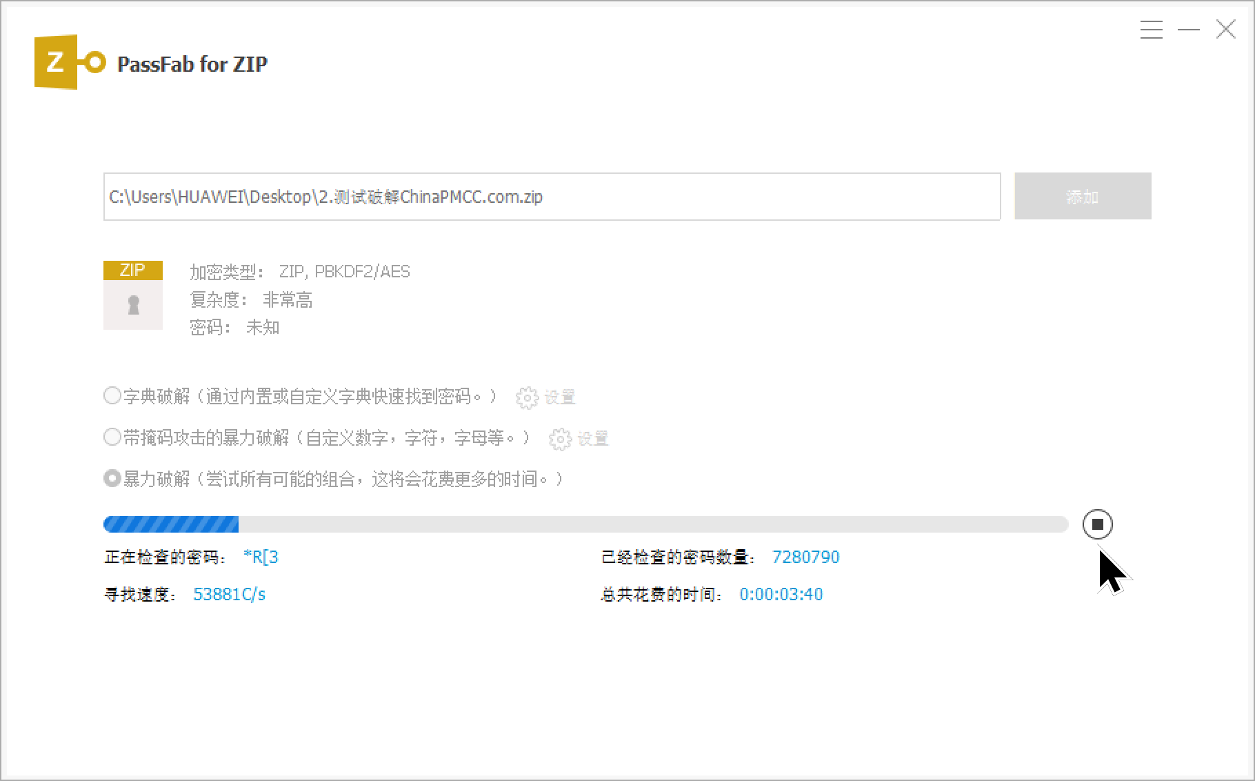The width and height of the screenshot is (1255, 781).
Task: Click the yellow PassFab Z key logo
Action: (x=69, y=63)
